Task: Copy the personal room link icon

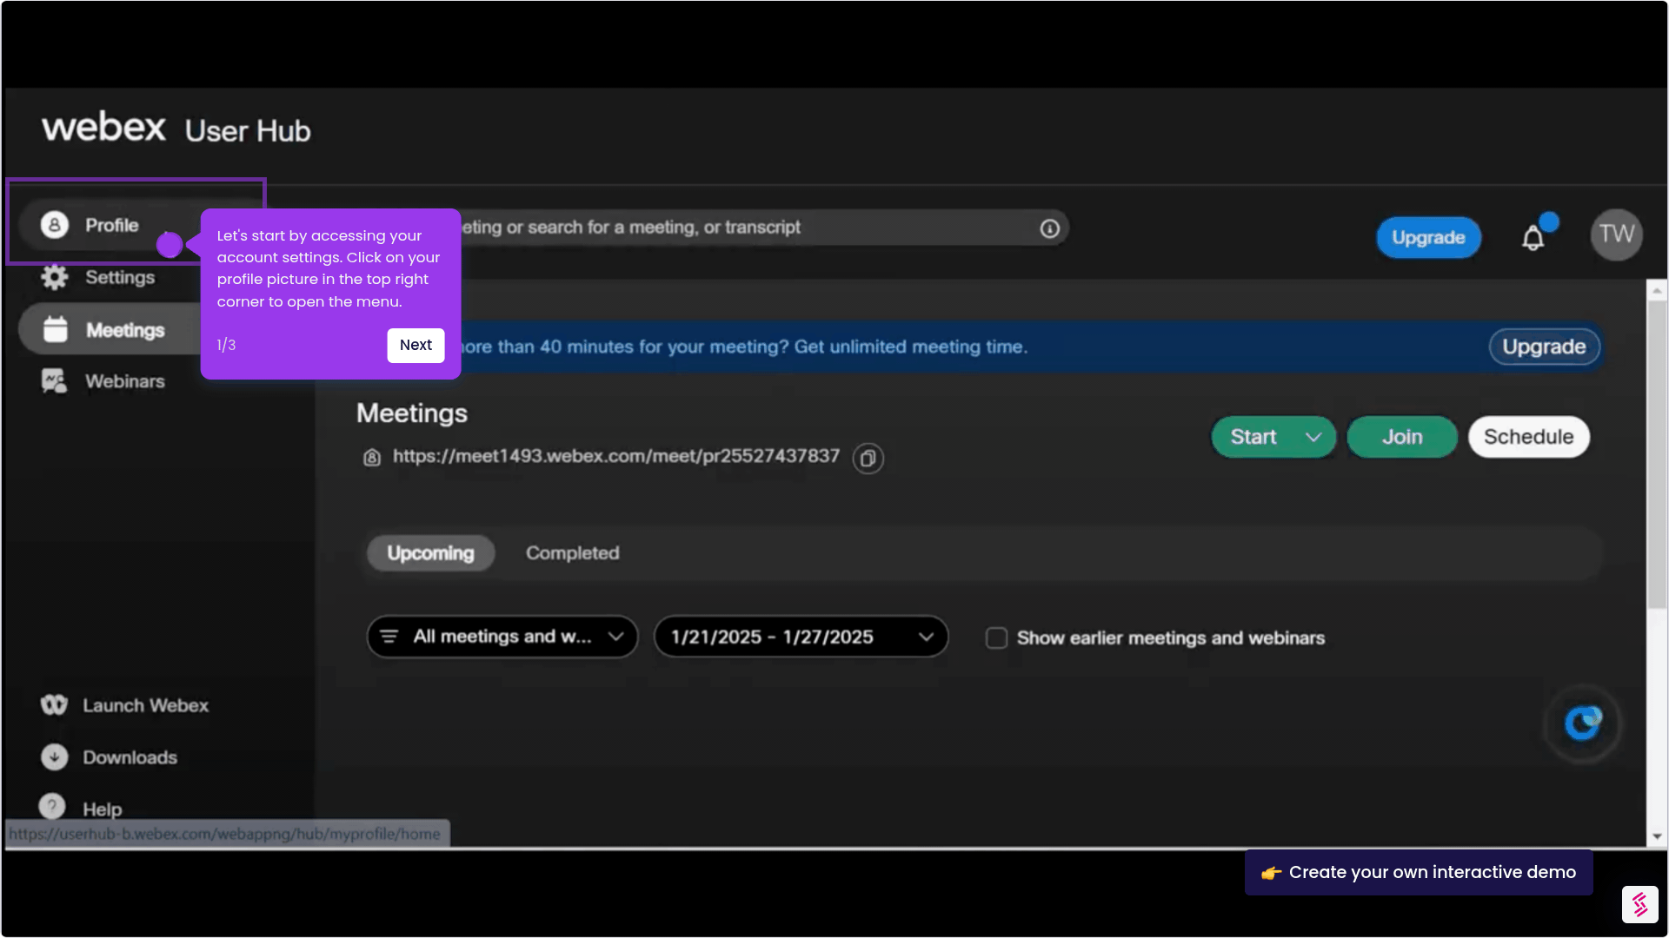Action: [x=868, y=459]
